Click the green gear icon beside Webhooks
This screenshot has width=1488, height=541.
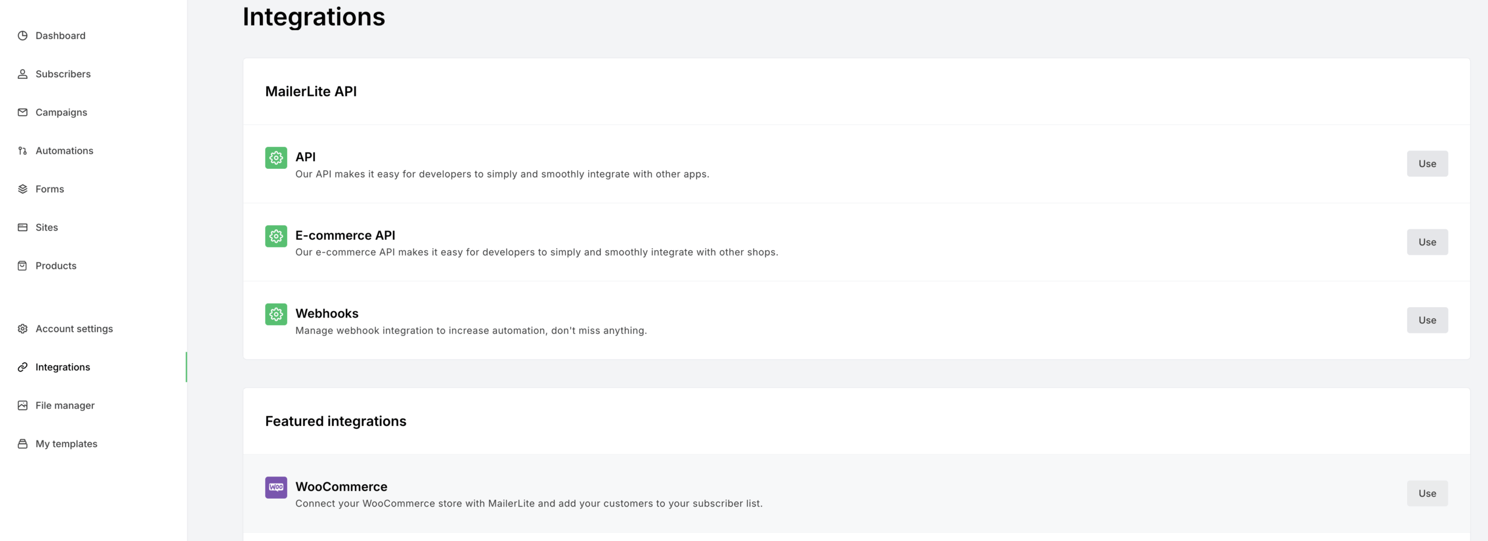[x=276, y=314]
